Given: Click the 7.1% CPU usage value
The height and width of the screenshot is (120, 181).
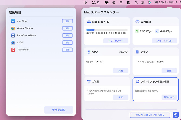Looking at the screenshot, I should 99,62.
